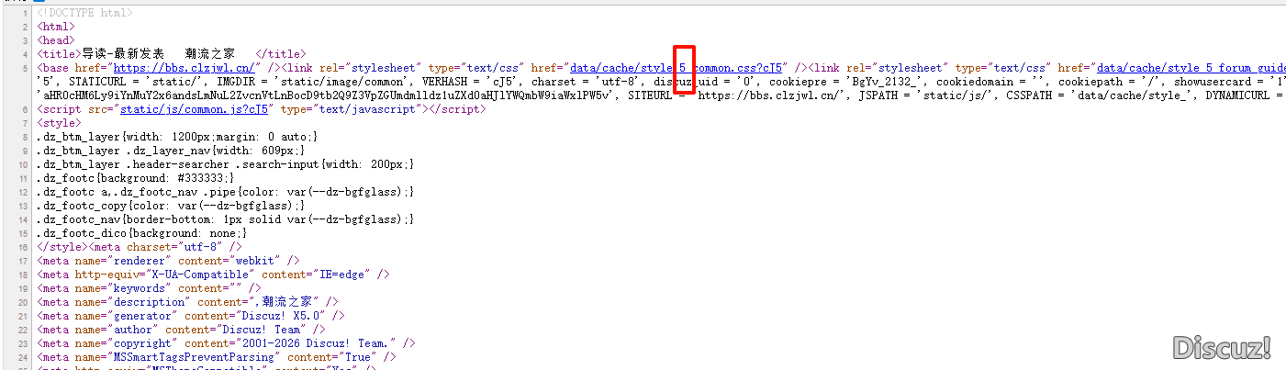Click line number 1 in the gutter

point(26,13)
